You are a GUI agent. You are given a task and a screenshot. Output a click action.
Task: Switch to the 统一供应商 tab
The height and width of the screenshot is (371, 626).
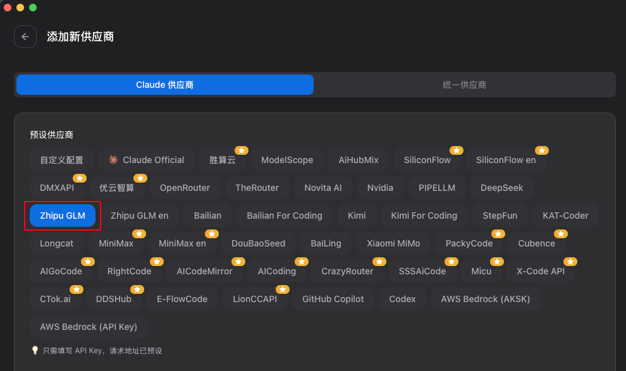coord(465,84)
